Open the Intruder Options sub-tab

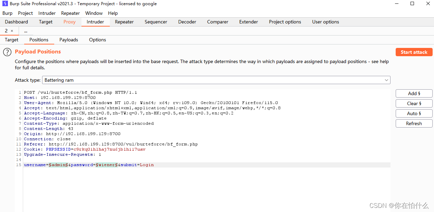pyautogui.click(x=97, y=40)
